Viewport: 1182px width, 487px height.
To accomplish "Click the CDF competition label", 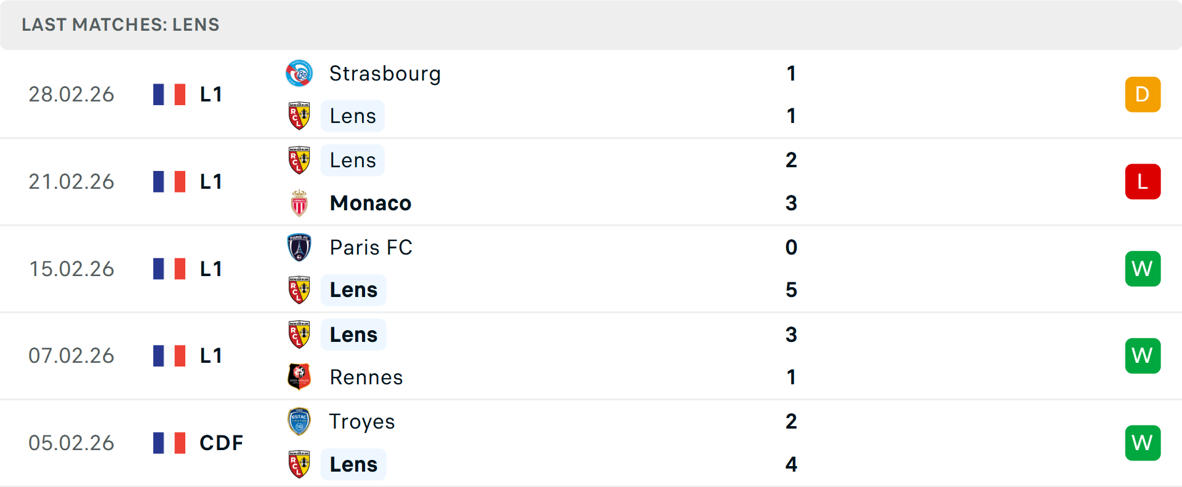I will pyautogui.click(x=221, y=443).
